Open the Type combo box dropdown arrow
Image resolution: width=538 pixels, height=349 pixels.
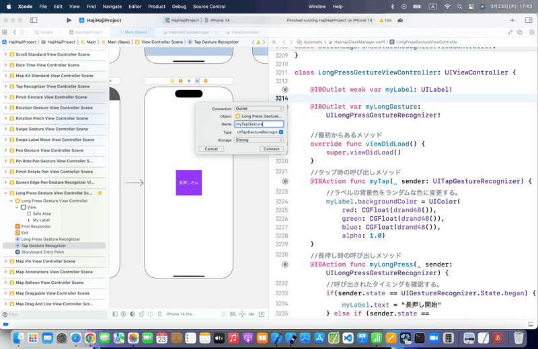(281, 132)
